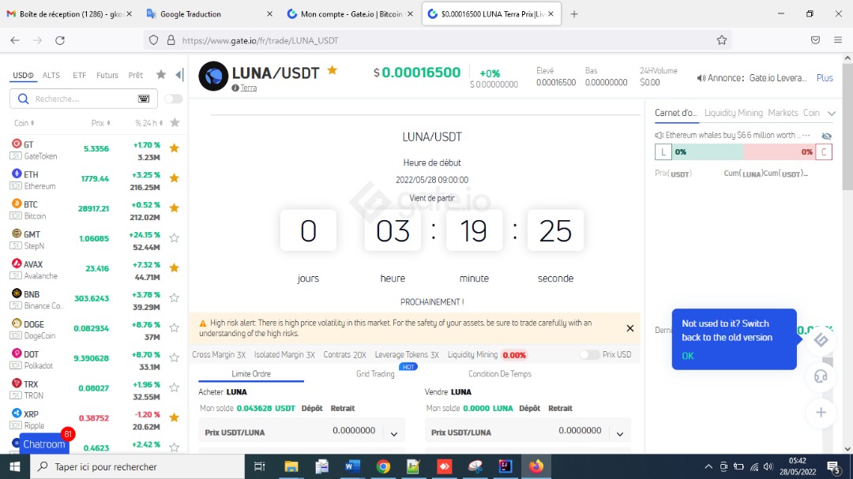Sort coin list by Prix column
The height and width of the screenshot is (479, 853).
tap(100, 123)
